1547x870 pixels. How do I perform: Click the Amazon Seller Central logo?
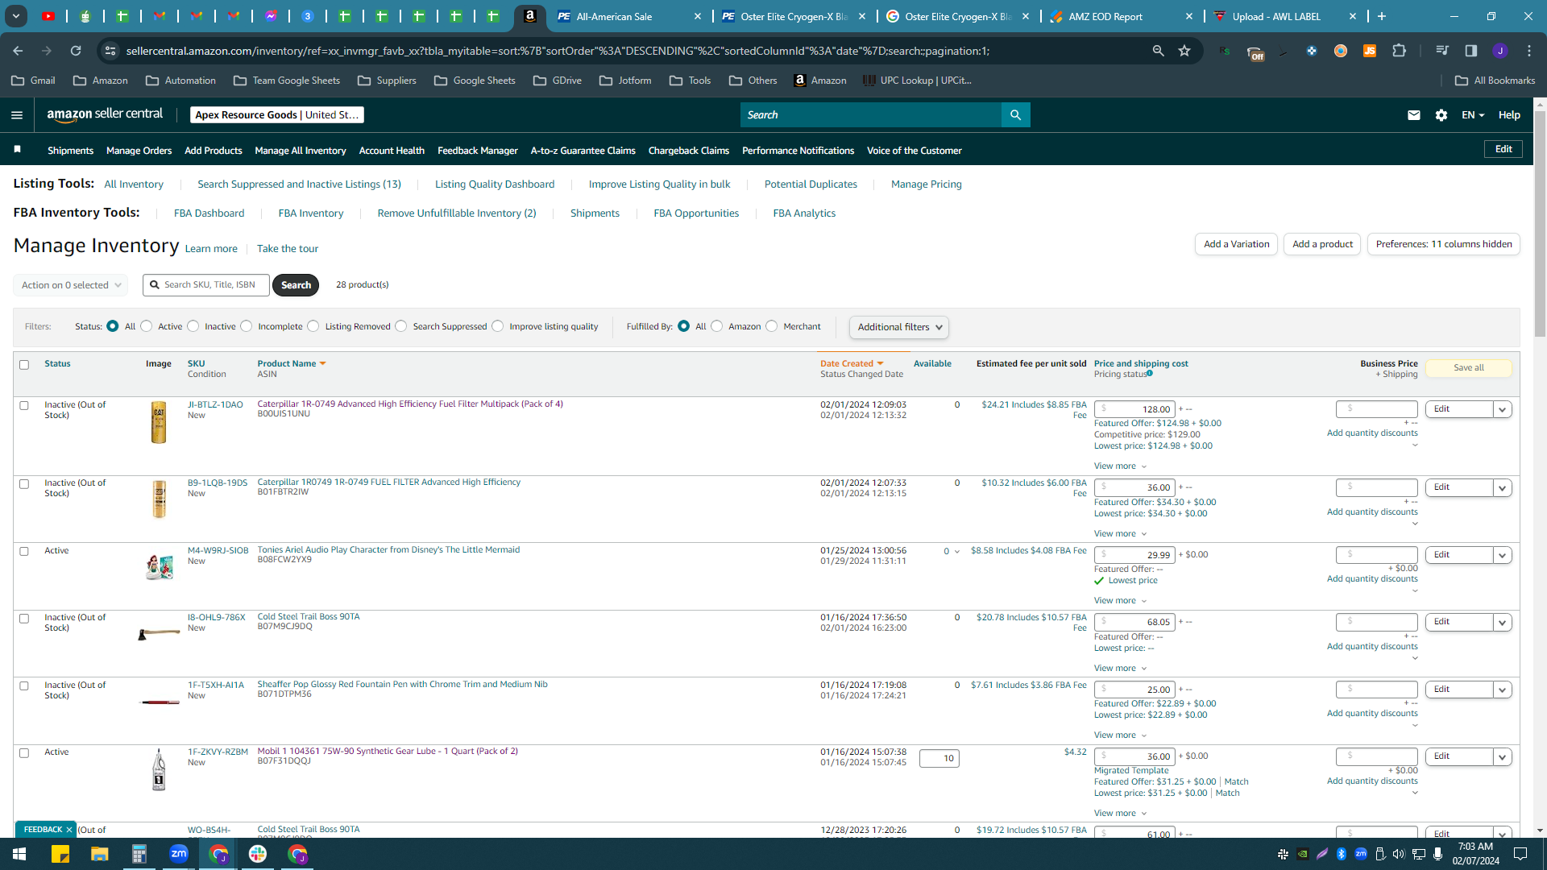coord(105,114)
